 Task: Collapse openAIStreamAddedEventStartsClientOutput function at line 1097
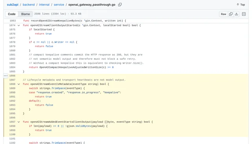[19, 122]
